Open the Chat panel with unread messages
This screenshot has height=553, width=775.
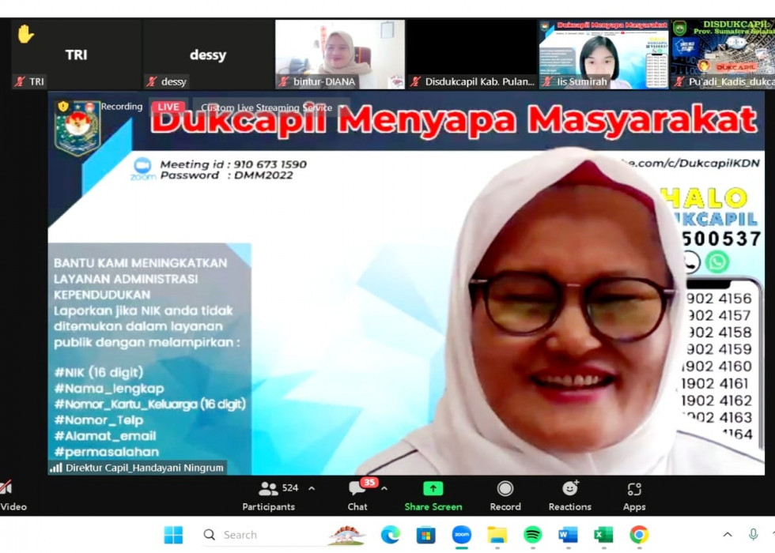coord(357,495)
